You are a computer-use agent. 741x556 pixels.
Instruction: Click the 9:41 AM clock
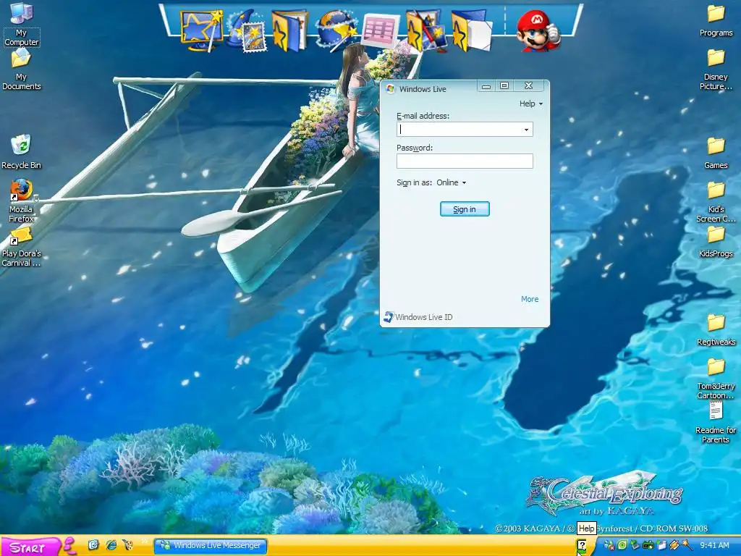(x=714, y=545)
